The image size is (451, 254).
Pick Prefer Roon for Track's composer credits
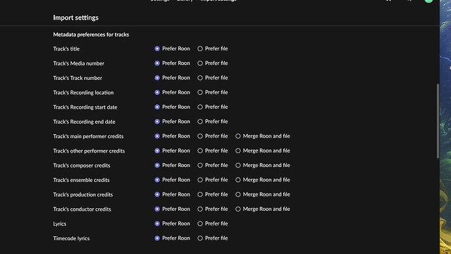(157, 166)
